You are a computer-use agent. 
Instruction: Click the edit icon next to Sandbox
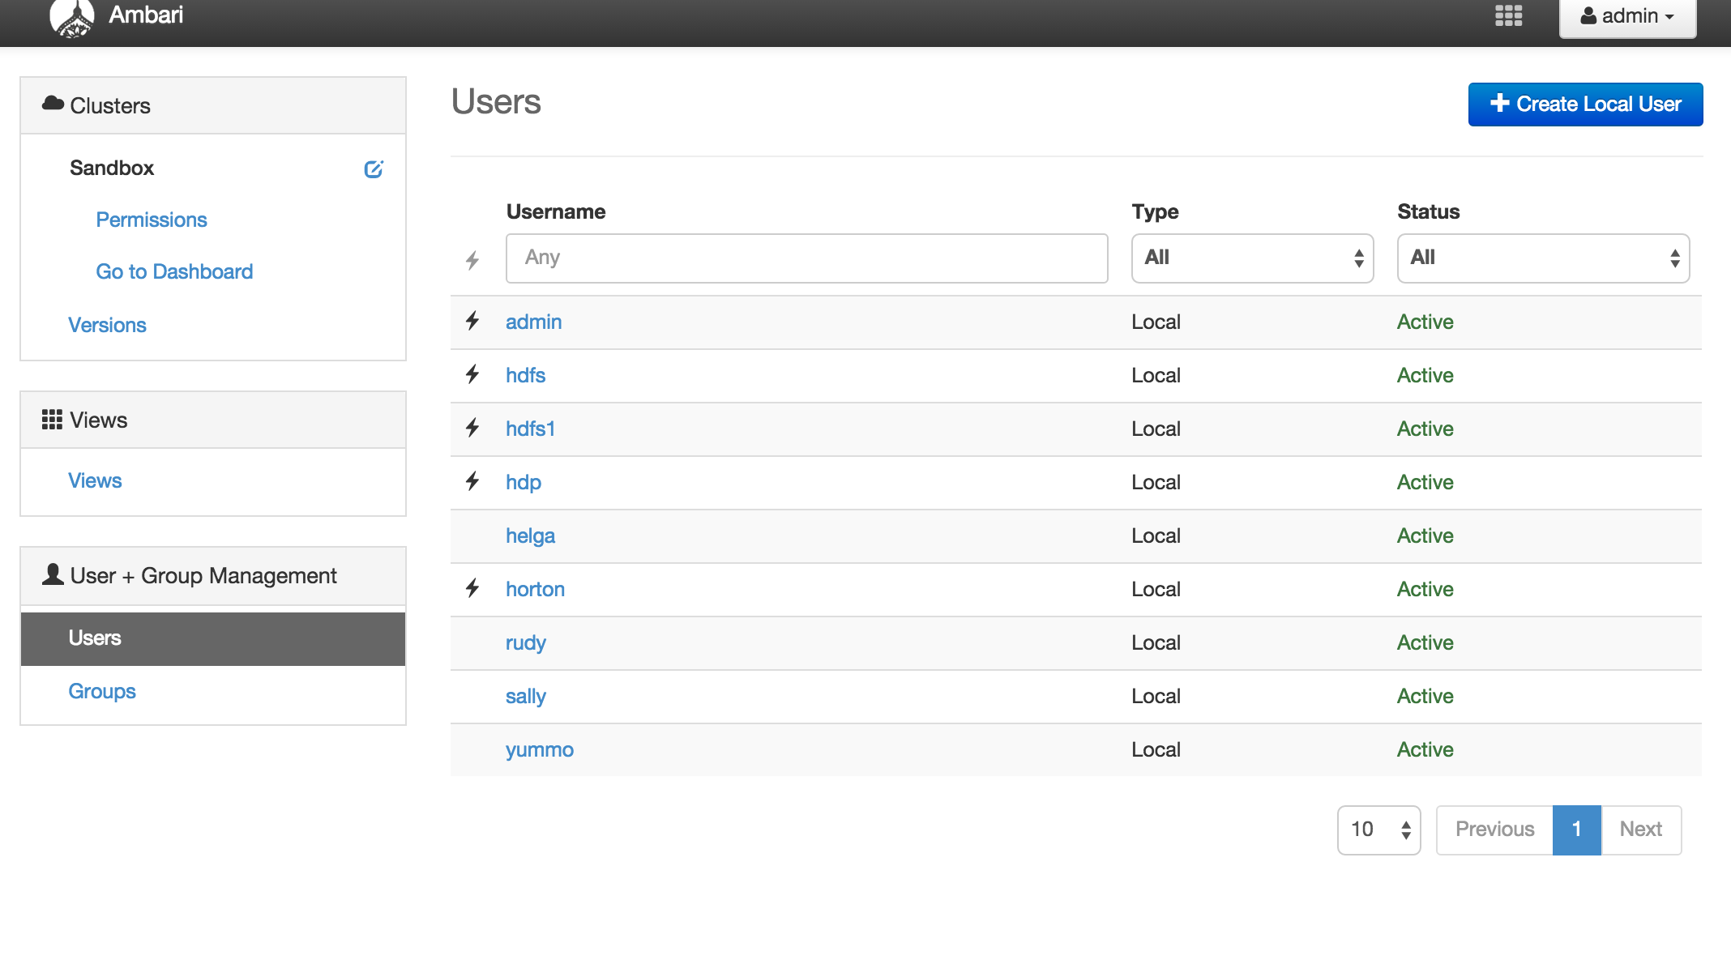click(x=373, y=169)
